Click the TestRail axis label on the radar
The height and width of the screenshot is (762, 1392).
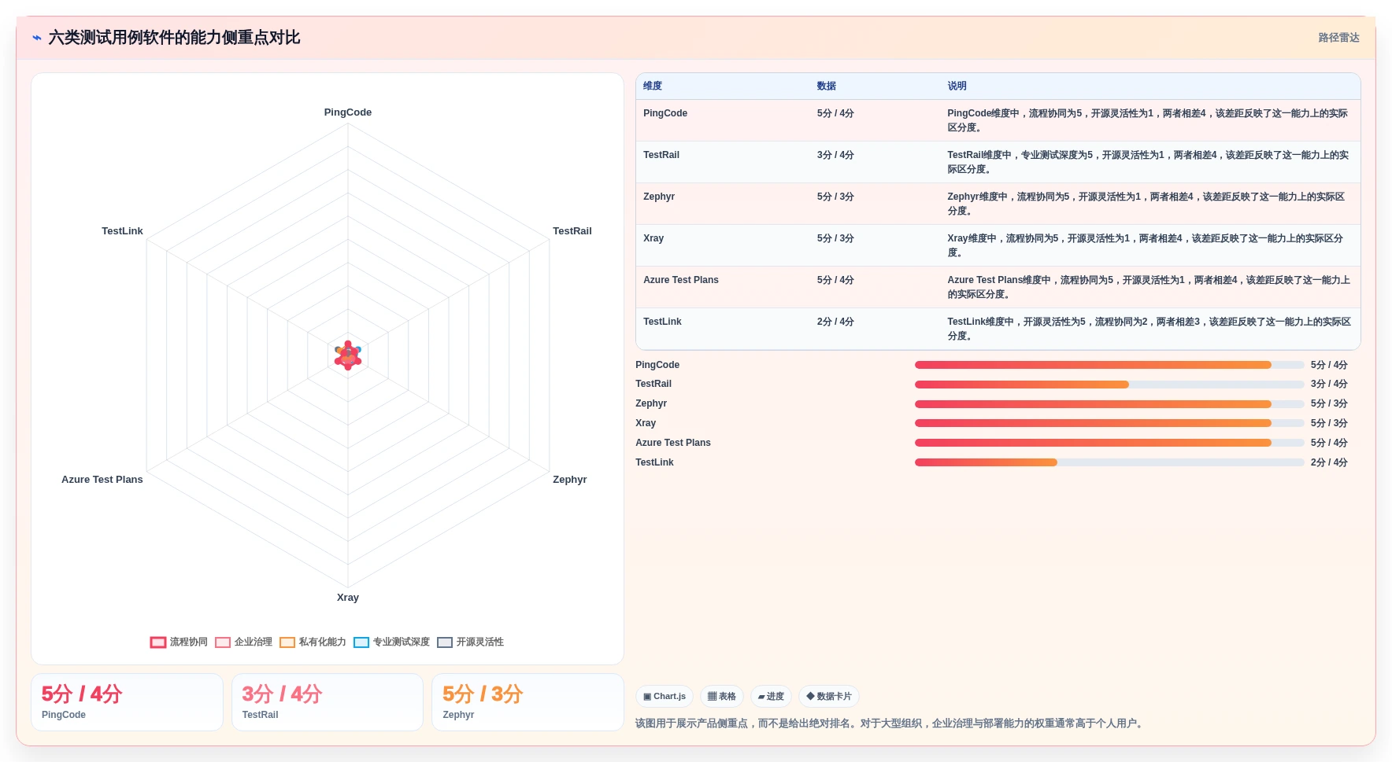572,231
